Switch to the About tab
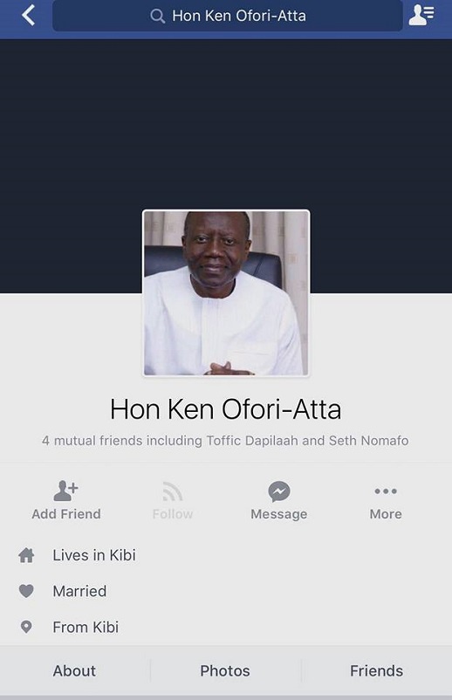This screenshot has width=452, height=700. [x=74, y=670]
